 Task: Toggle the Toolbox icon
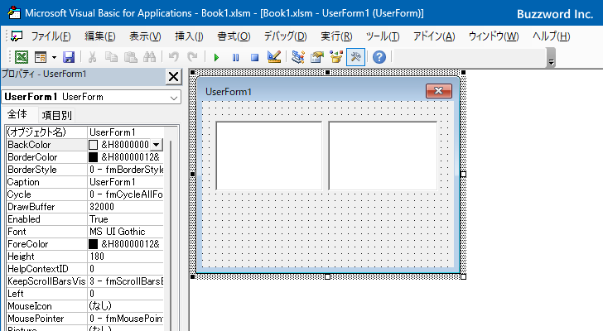coord(355,57)
